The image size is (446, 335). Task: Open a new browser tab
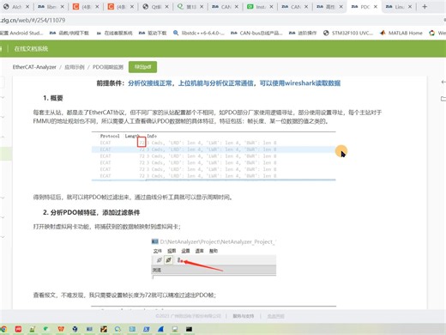click(x=425, y=7)
